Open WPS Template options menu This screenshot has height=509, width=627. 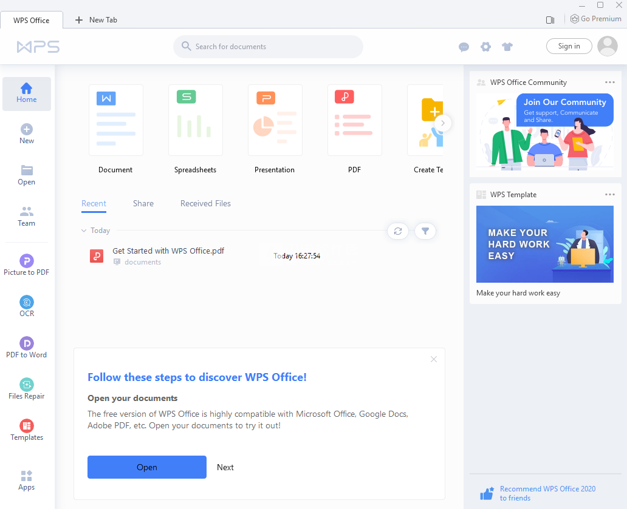point(610,194)
